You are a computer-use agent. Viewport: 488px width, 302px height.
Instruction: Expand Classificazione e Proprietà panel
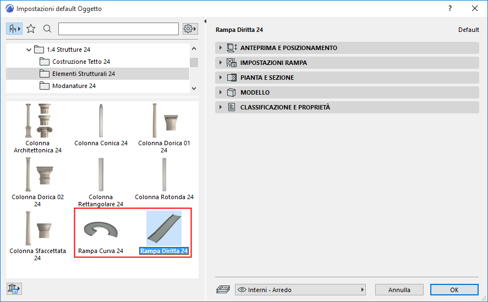click(x=347, y=107)
